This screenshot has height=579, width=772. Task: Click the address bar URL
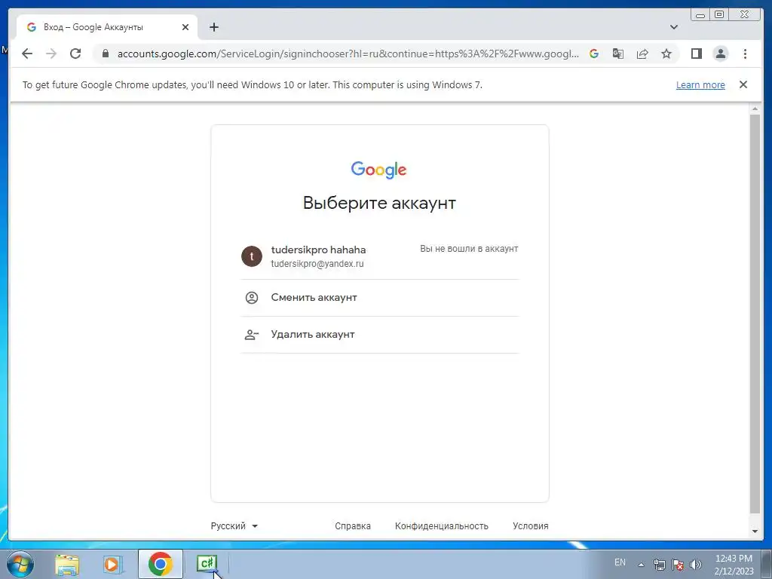348,54
